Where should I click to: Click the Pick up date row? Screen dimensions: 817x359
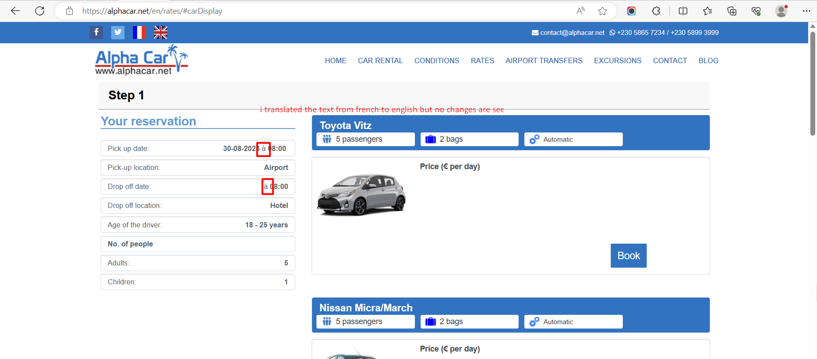tap(198, 148)
